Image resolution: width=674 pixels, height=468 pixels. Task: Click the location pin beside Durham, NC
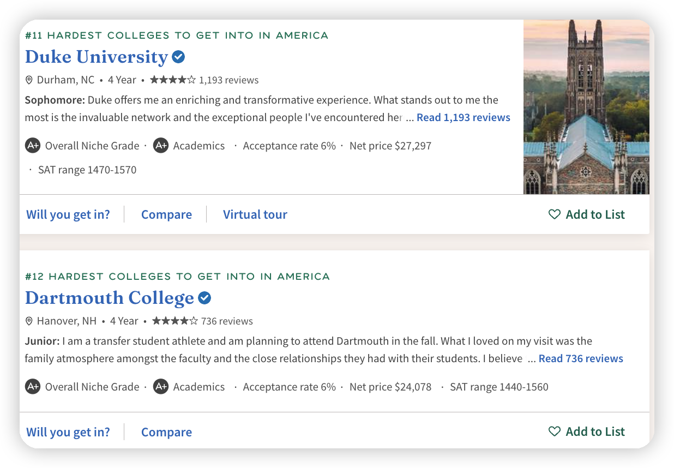[29, 80]
